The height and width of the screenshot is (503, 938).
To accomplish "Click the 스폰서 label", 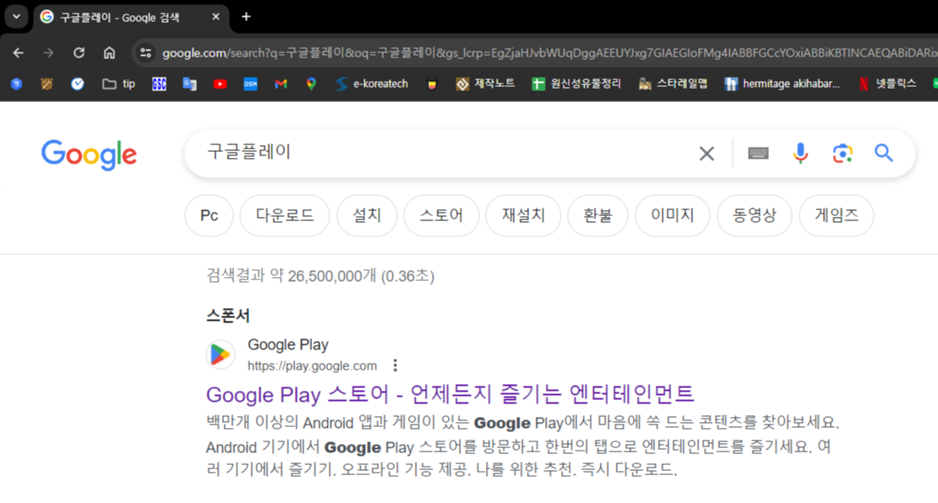I will pos(228,316).
